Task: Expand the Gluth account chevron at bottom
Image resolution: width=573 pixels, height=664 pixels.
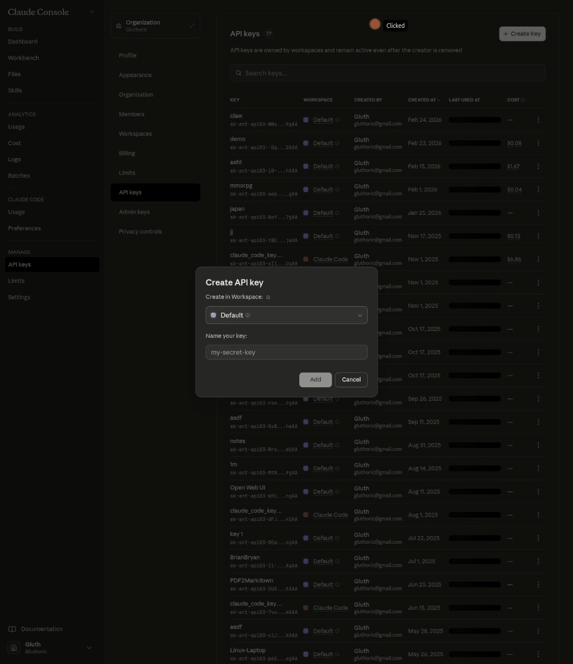Action: click(89, 648)
